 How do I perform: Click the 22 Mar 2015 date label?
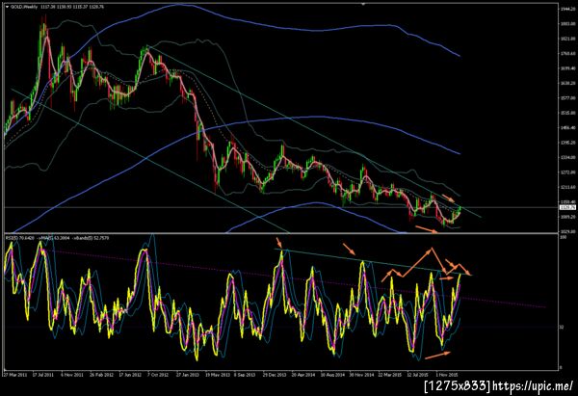[x=390, y=375]
